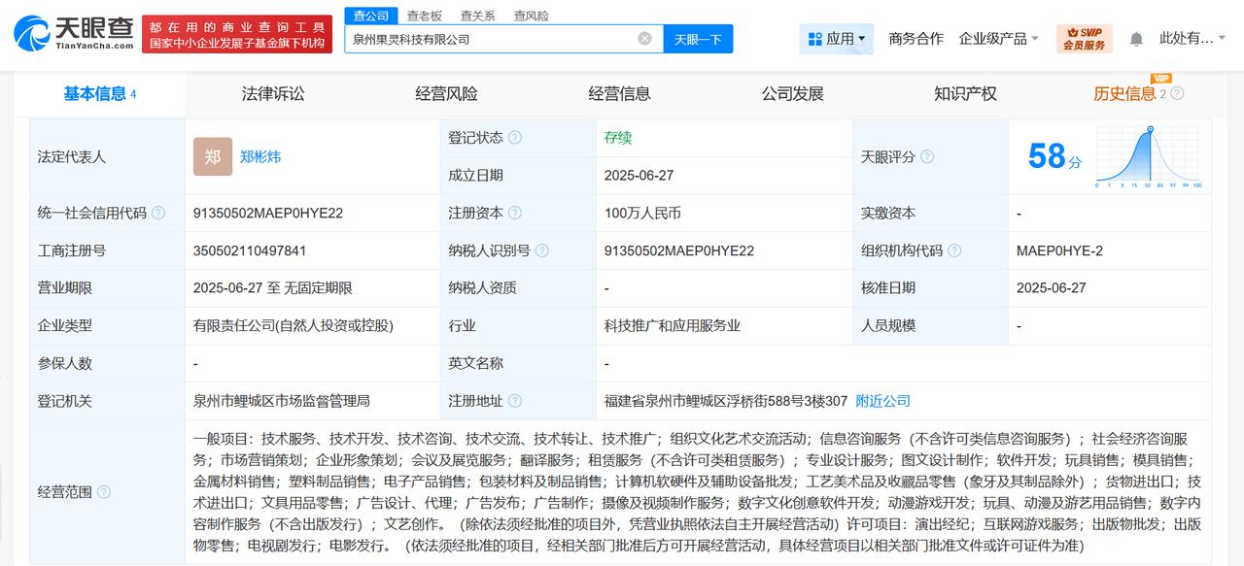
Task: Click help icon beside 历史信息 tab
Action: [x=1177, y=94]
